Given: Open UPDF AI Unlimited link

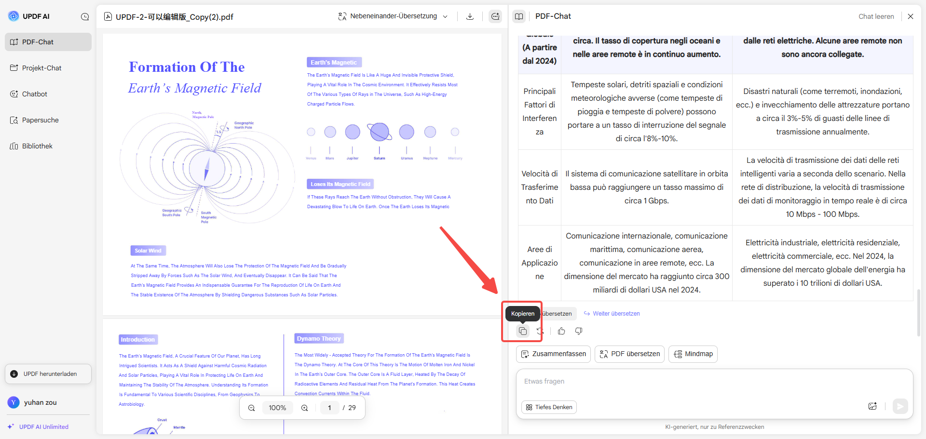Looking at the screenshot, I should [x=38, y=427].
